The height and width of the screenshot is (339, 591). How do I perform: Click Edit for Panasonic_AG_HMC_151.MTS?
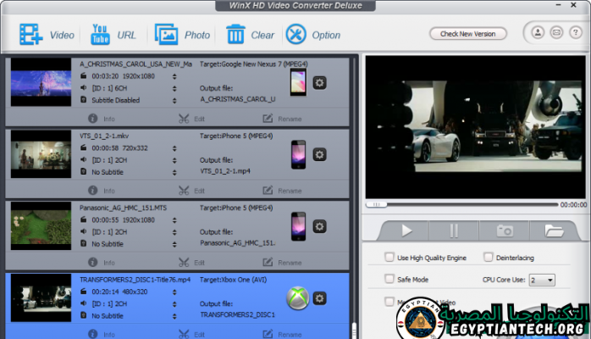click(x=191, y=263)
